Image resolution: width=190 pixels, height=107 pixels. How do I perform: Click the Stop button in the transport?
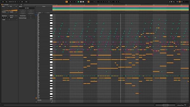(x=81, y=2)
